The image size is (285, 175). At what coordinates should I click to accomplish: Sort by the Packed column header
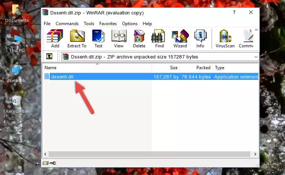(x=196, y=68)
